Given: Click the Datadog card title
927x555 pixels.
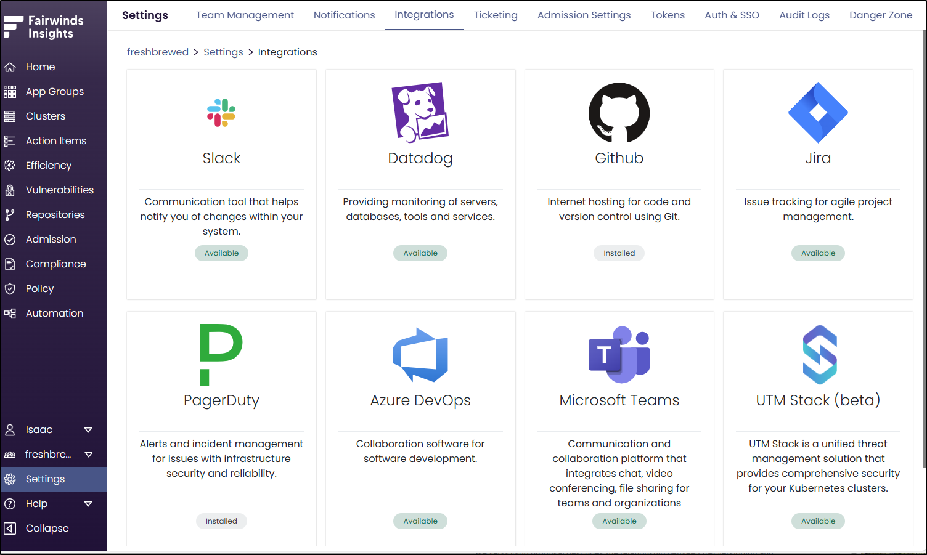Looking at the screenshot, I should pos(420,159).
